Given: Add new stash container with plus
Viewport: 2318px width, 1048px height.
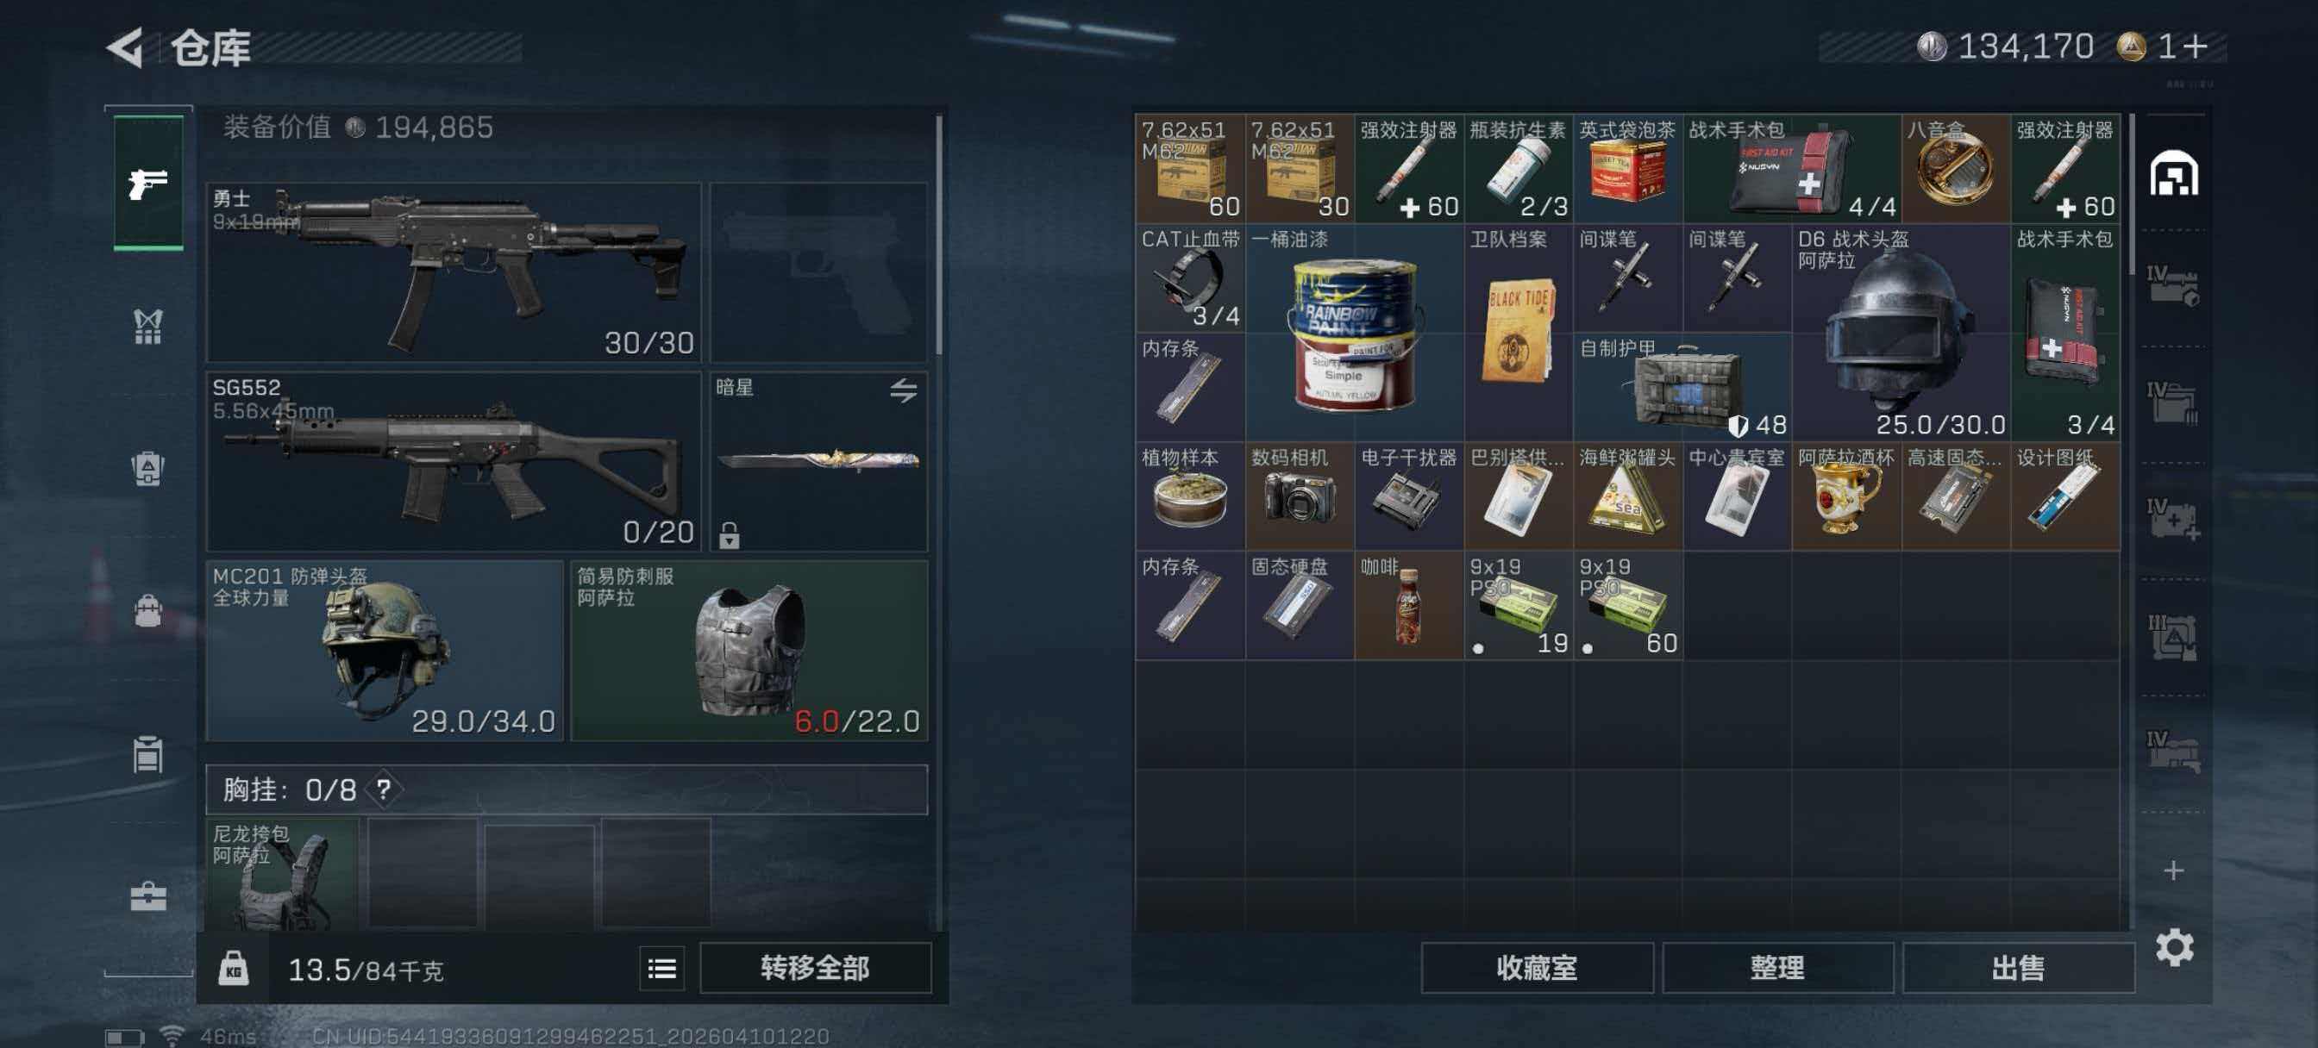Looking at the screenshot, I should pos(2173,870).
